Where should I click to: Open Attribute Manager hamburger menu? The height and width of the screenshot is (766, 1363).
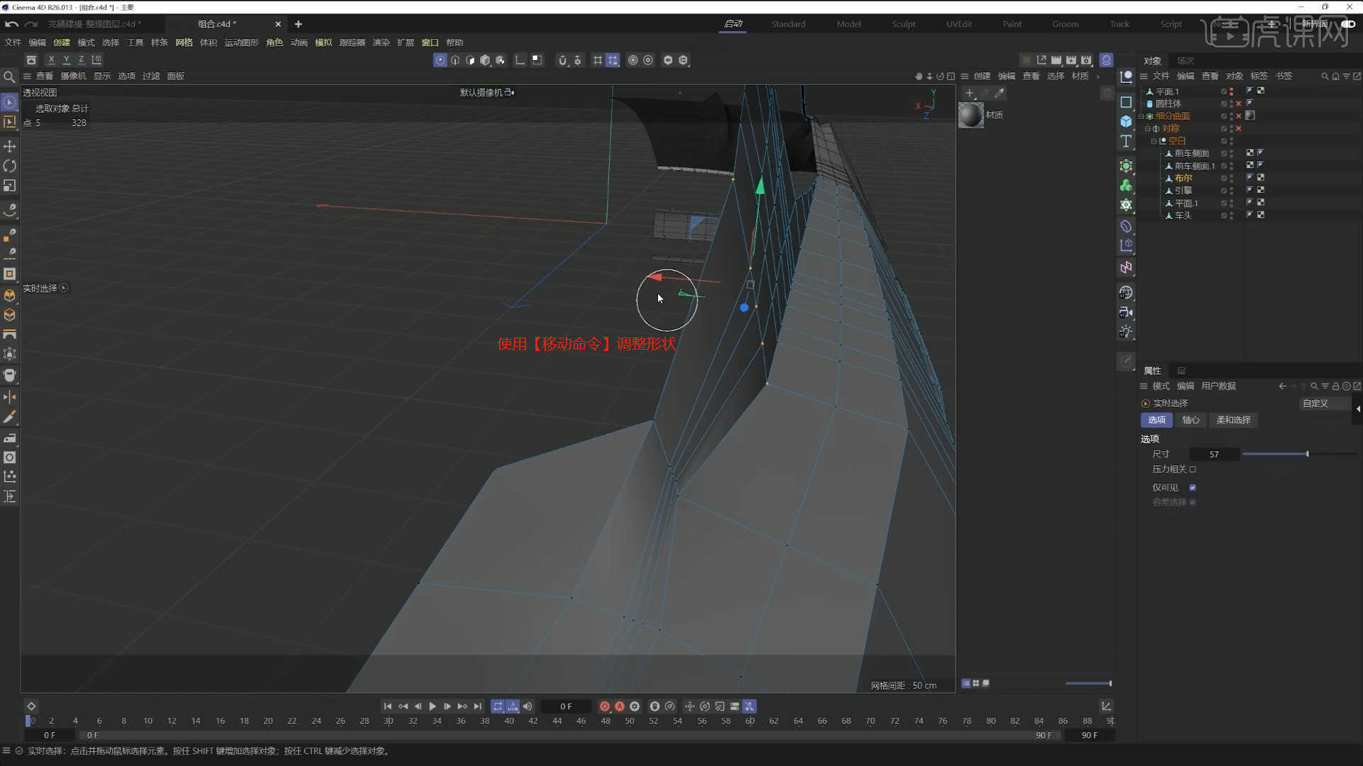(x=1144, y=387)
